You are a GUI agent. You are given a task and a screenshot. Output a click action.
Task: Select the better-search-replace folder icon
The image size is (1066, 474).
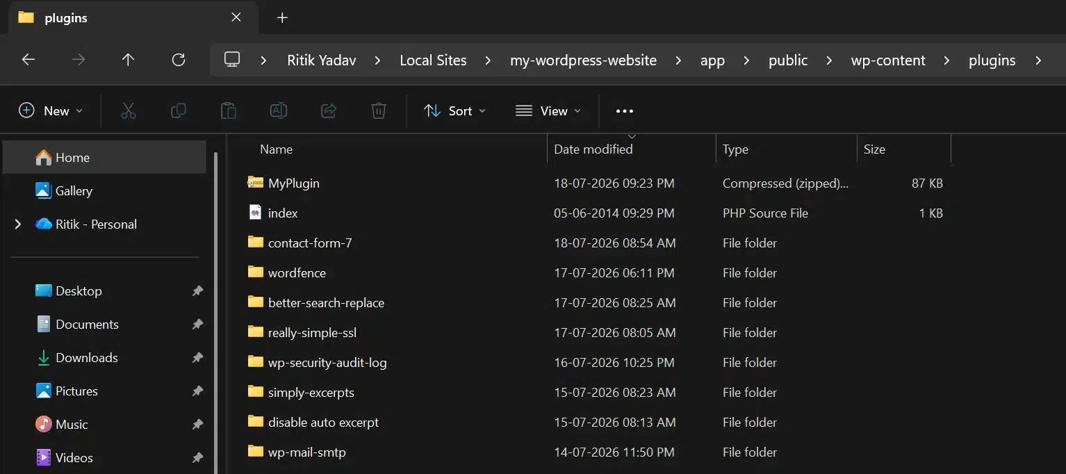tap(256, 302)
